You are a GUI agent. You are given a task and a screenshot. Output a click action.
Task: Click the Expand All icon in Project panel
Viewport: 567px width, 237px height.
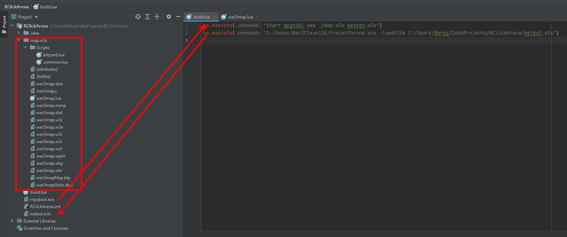click(147, 17)
